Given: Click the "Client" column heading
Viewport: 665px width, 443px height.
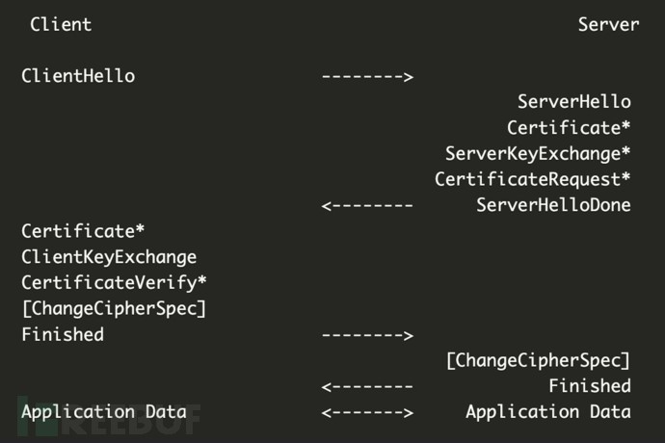Looking at the screenshot, I should [61, 25].
